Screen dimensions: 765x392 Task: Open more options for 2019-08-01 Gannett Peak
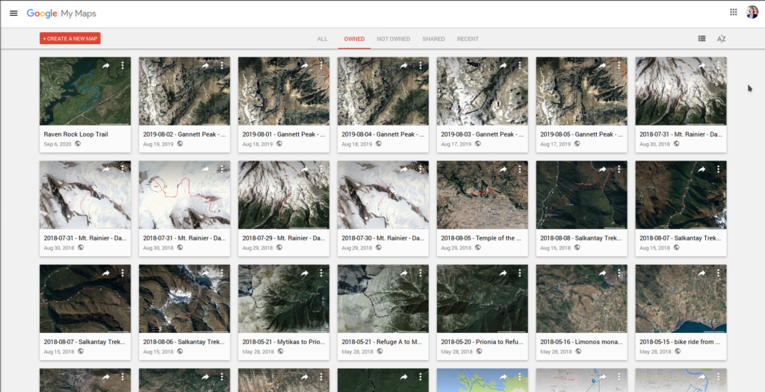pos(321,66)
